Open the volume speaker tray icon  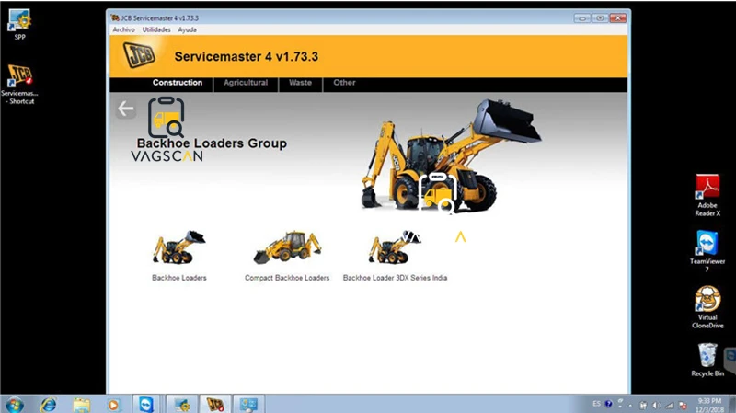(x=657, y=405)
